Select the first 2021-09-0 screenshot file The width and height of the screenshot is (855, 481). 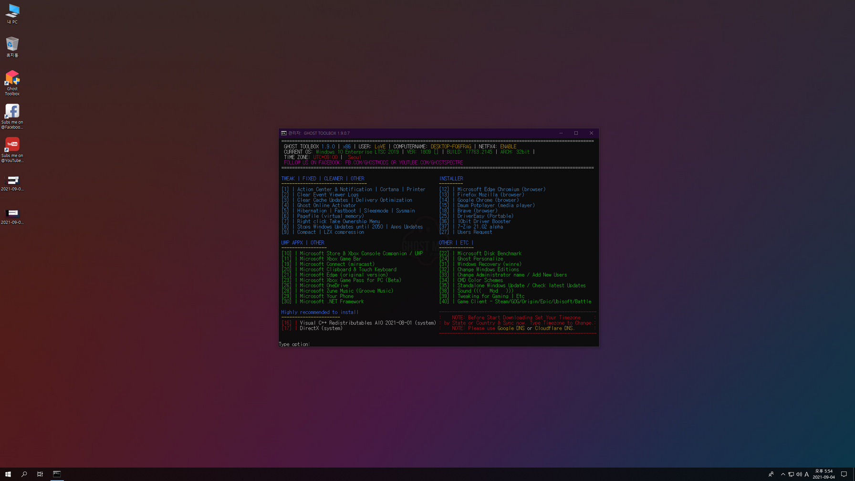(12, 183)
